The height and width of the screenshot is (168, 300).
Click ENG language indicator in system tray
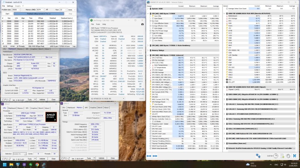(276, 165)
